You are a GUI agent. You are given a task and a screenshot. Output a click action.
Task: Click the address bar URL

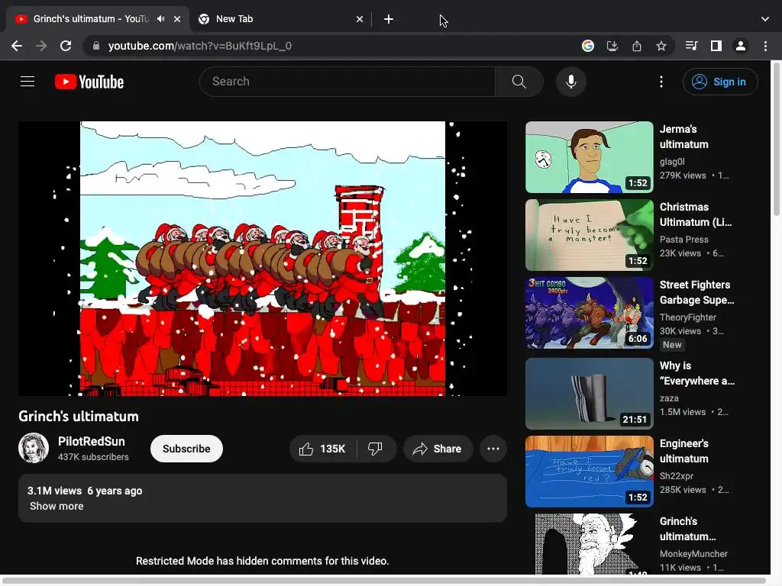[x=199, y=46]
